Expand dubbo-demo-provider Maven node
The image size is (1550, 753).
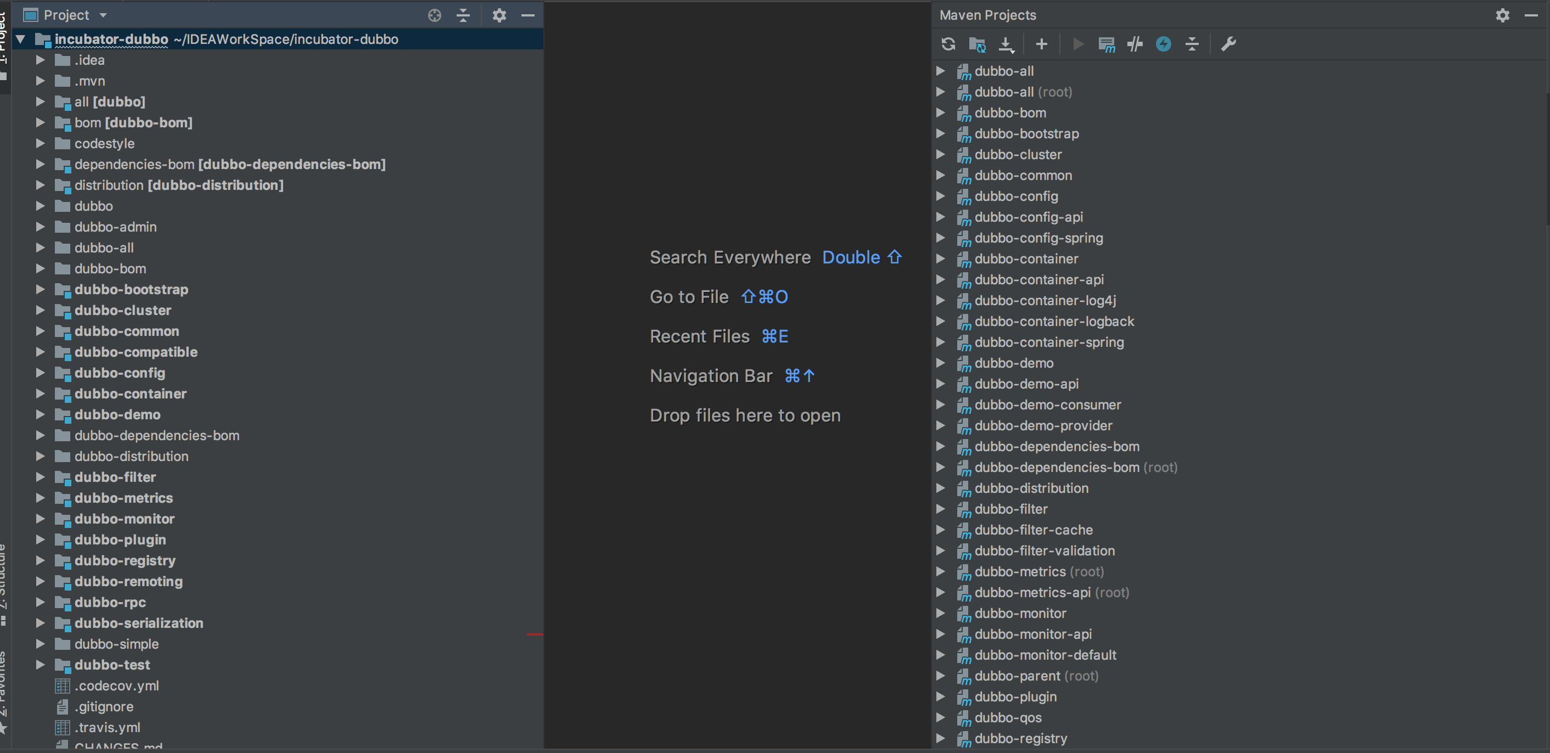point(940,425)
